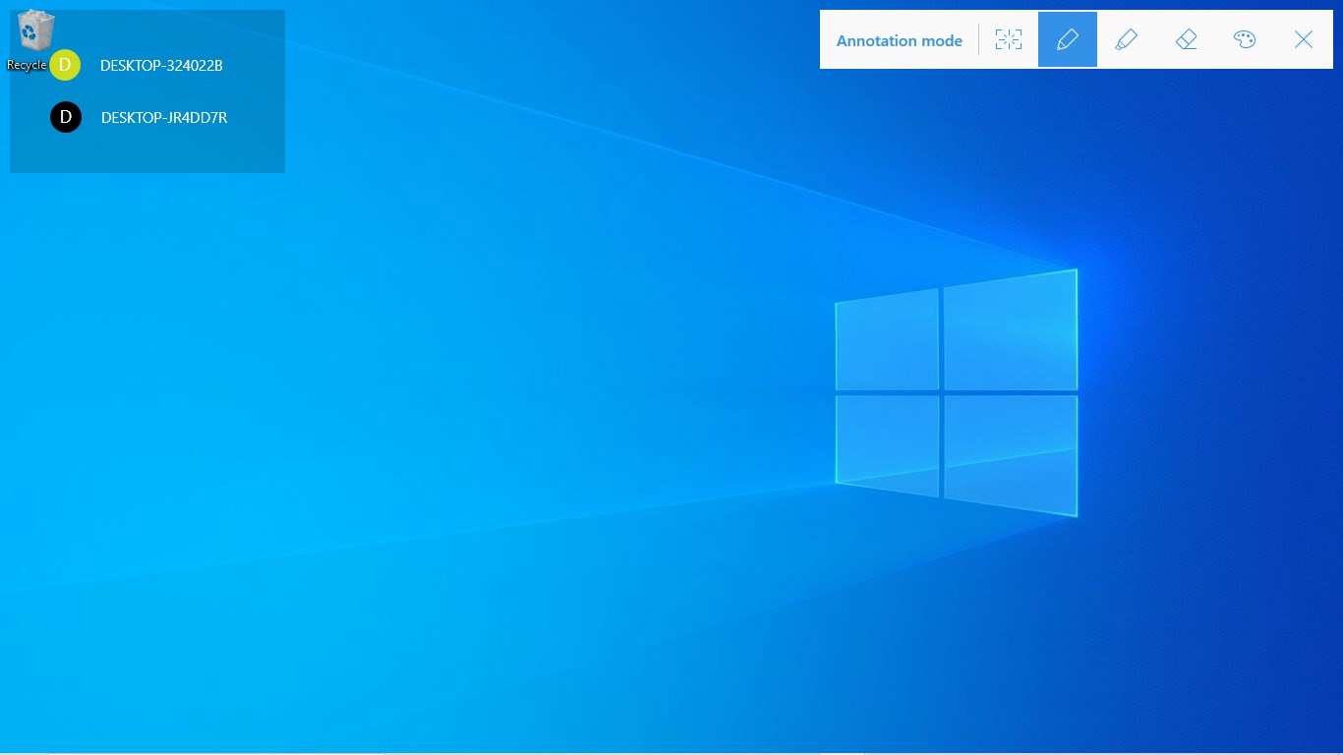Select participant name DESKTOP-324022B
The image size is (1343, 755).
coord(161,66)
